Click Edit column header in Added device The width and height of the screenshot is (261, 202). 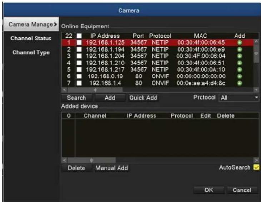coord(206,116)
